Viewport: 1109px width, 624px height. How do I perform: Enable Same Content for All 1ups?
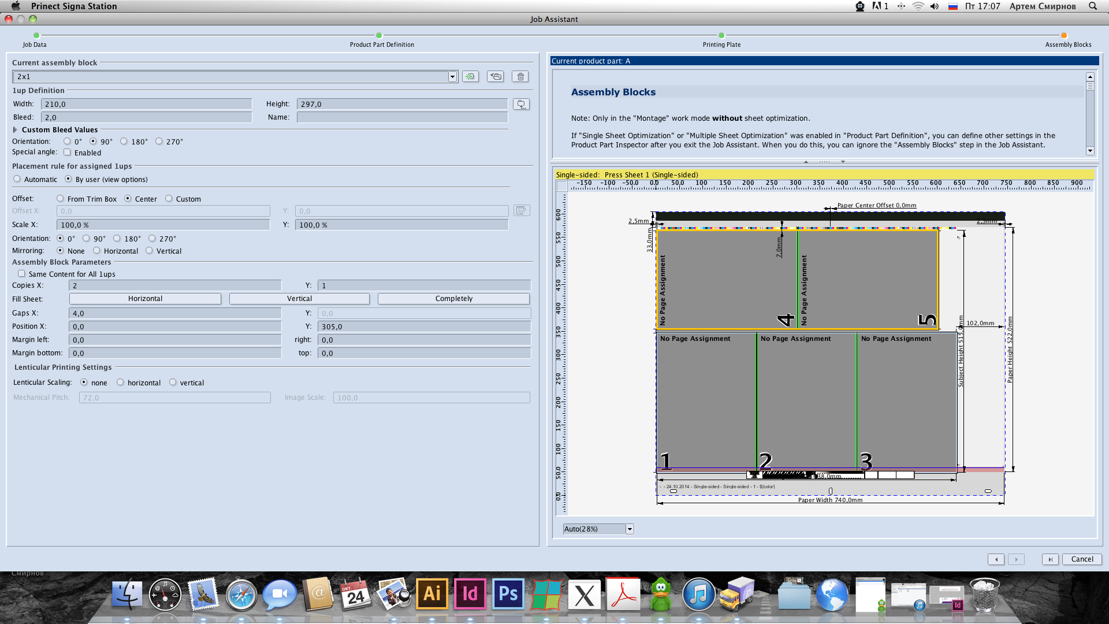tap(21, 274)
